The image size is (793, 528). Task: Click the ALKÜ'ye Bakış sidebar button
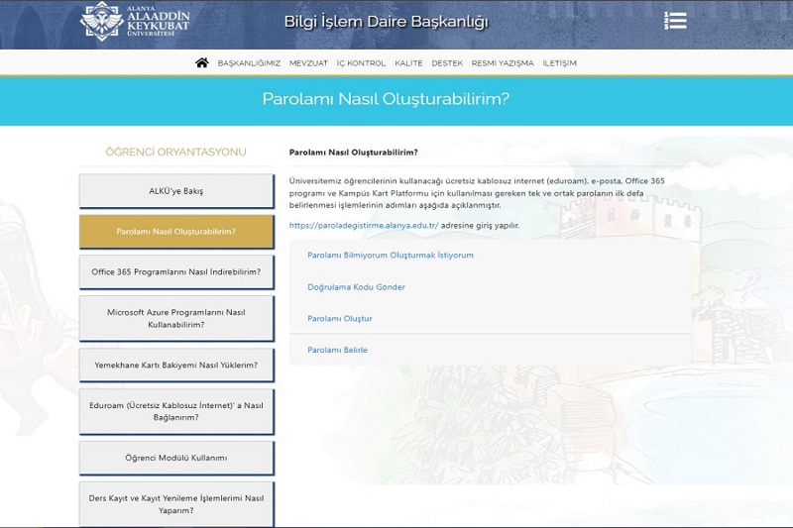[x=176, y=191]
